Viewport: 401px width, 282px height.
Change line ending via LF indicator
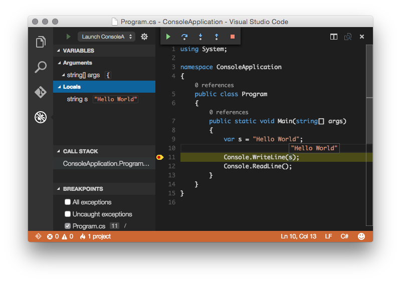(328, 236)
